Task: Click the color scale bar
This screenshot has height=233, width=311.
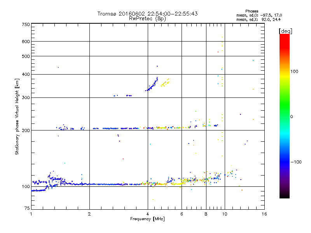Action: pos(285,116)
